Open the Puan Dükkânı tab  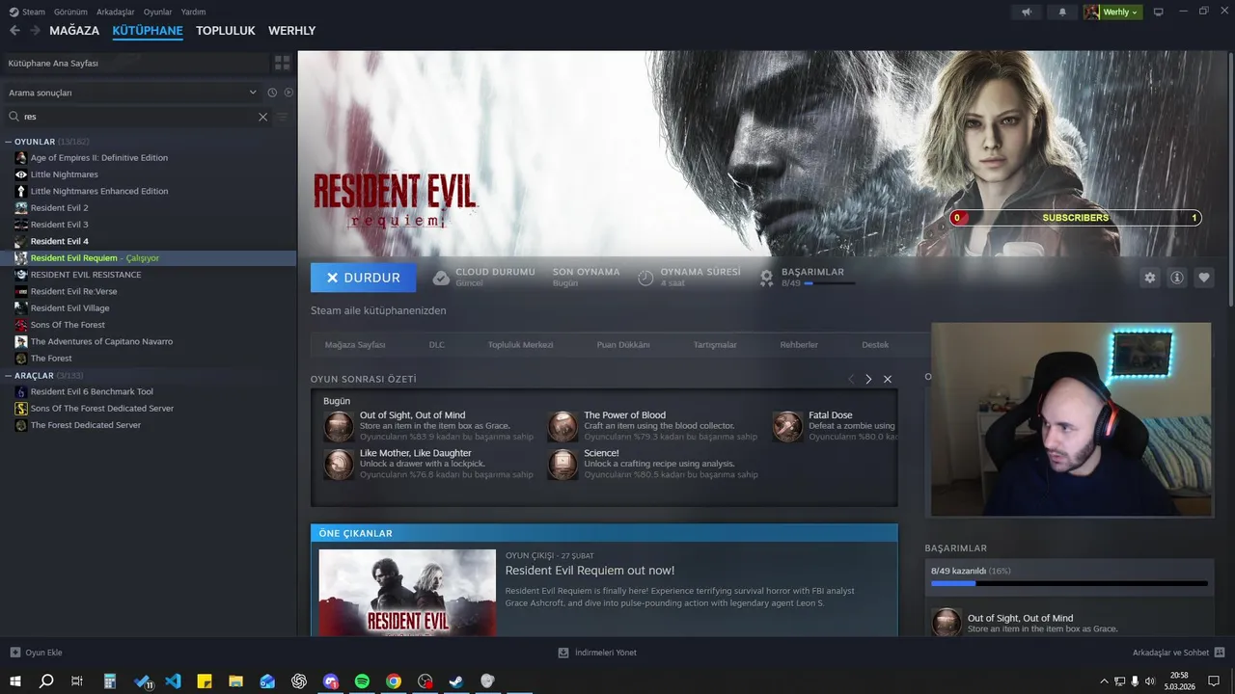pos(623,344)
